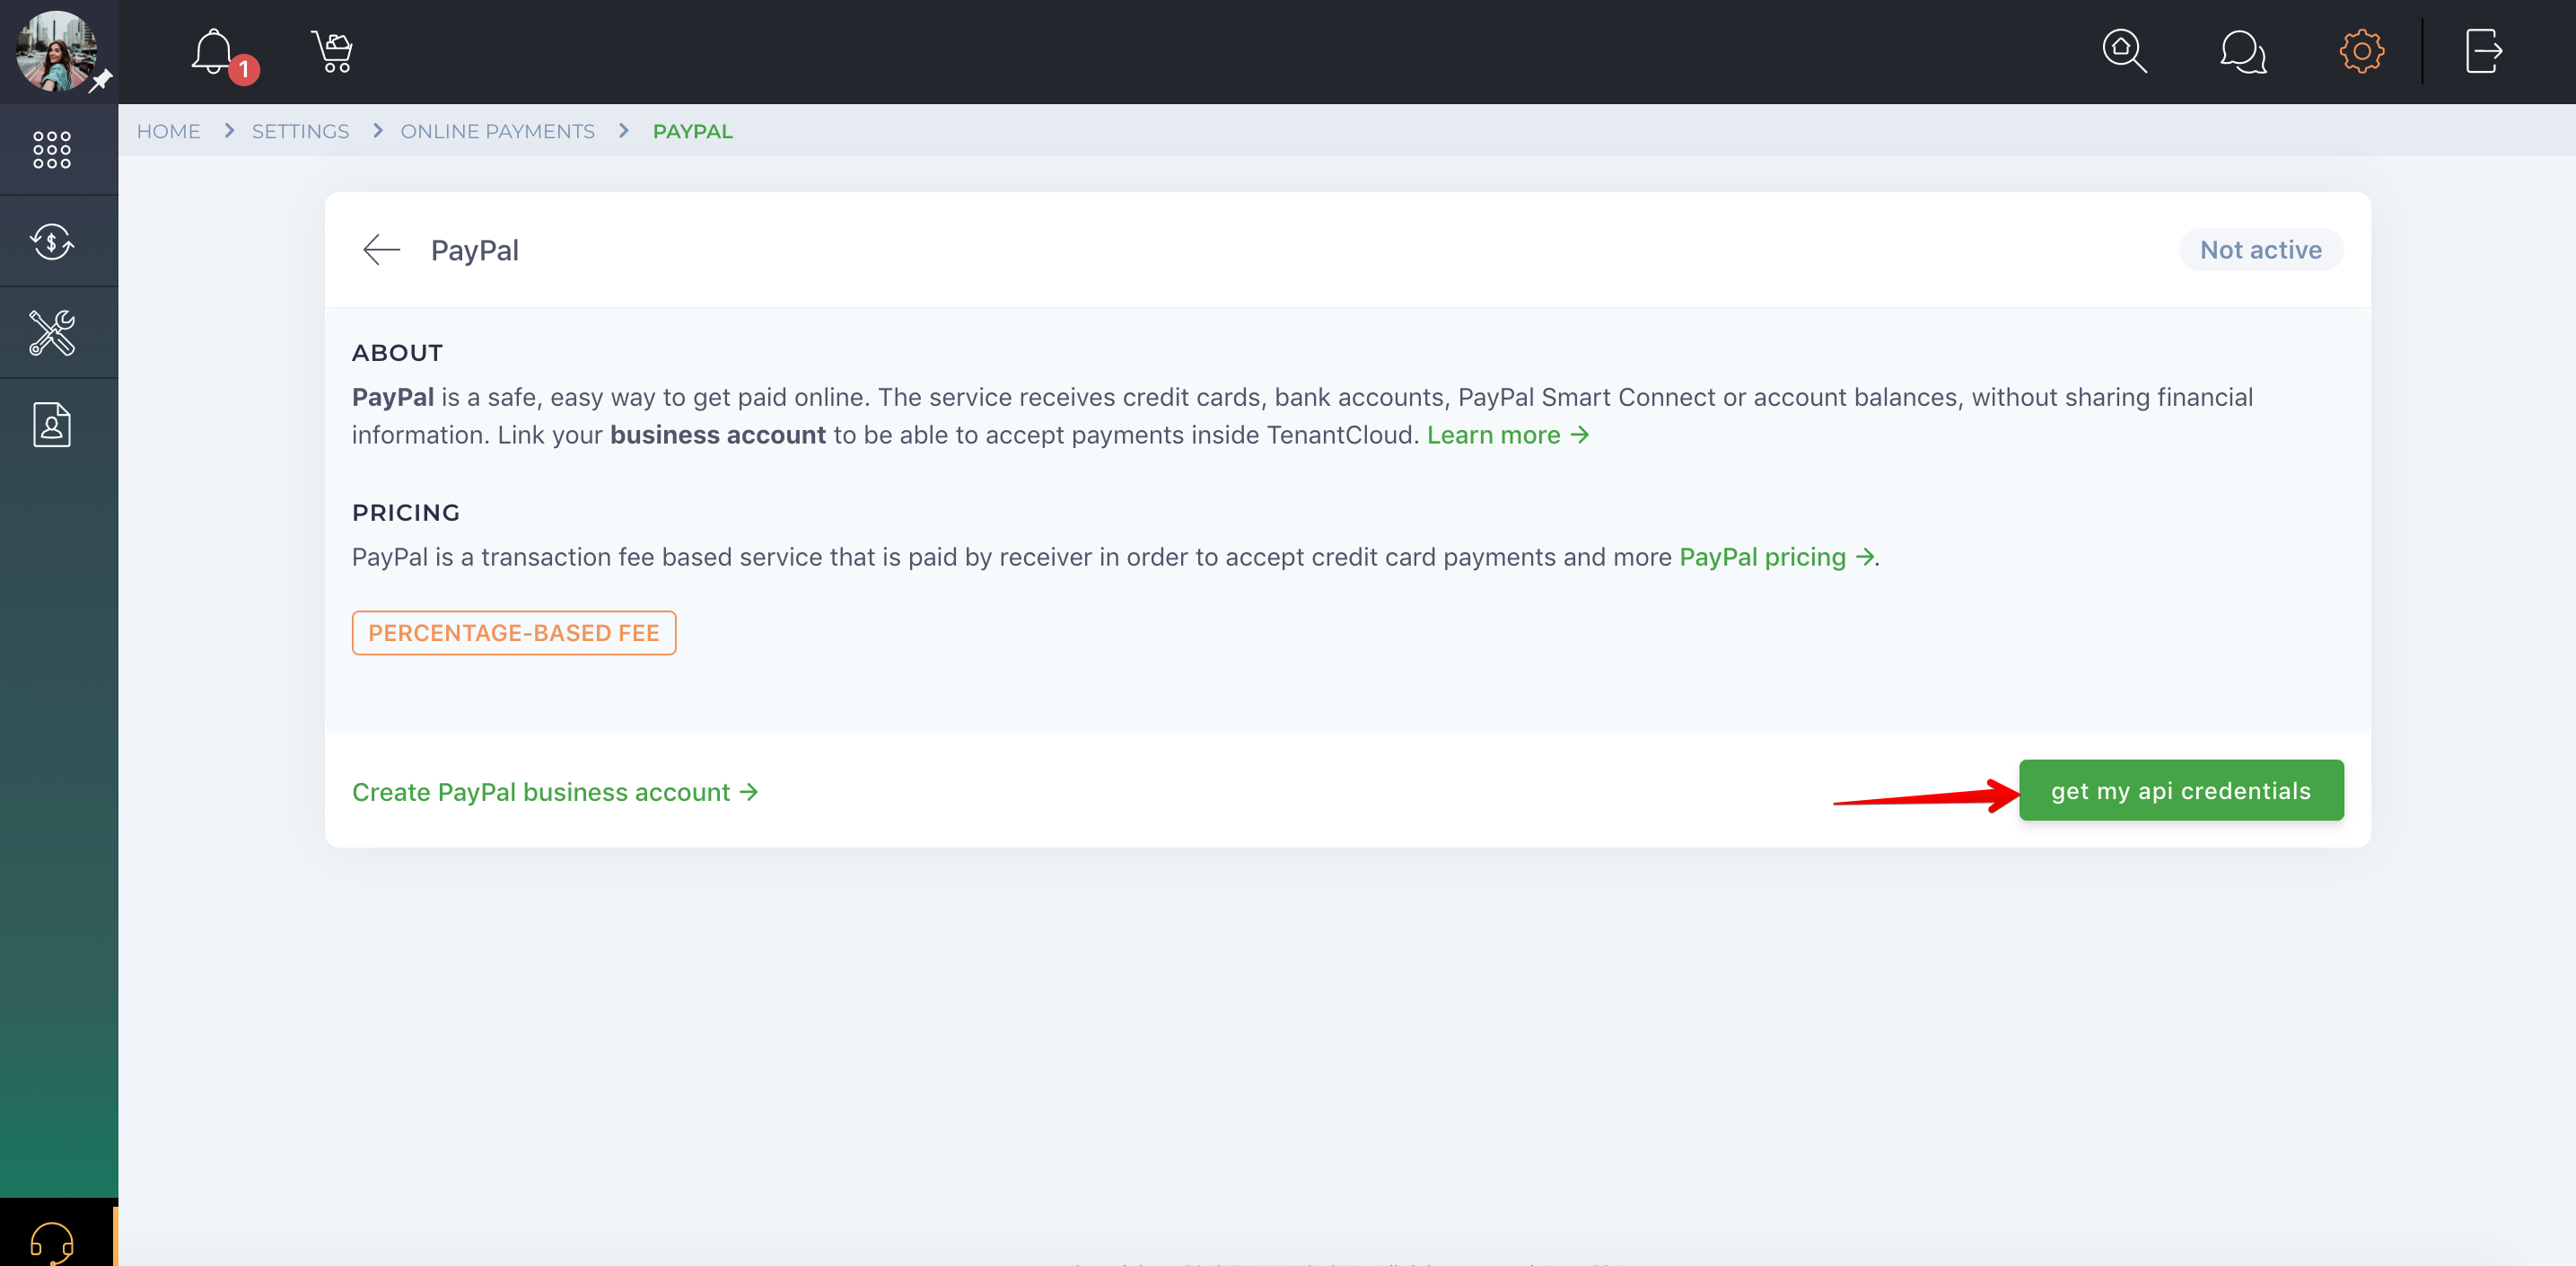Open the accounting dollar icon in sidebar

(x=52, y=241)
